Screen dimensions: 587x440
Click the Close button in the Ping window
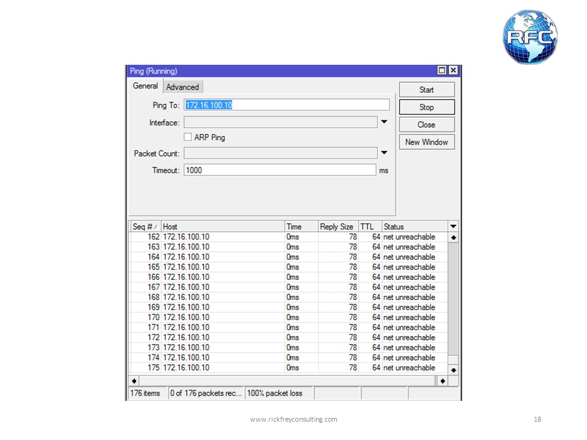coord(427,125)
